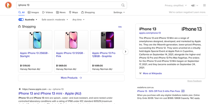Switch to the Shopping tab
The image size is (208, 104).
coord(88,12)
